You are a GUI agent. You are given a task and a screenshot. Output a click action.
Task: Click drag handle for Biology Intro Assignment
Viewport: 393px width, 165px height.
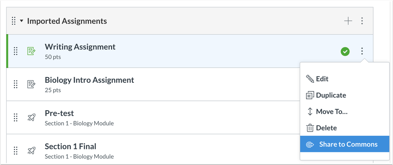(x=16, y=84)
